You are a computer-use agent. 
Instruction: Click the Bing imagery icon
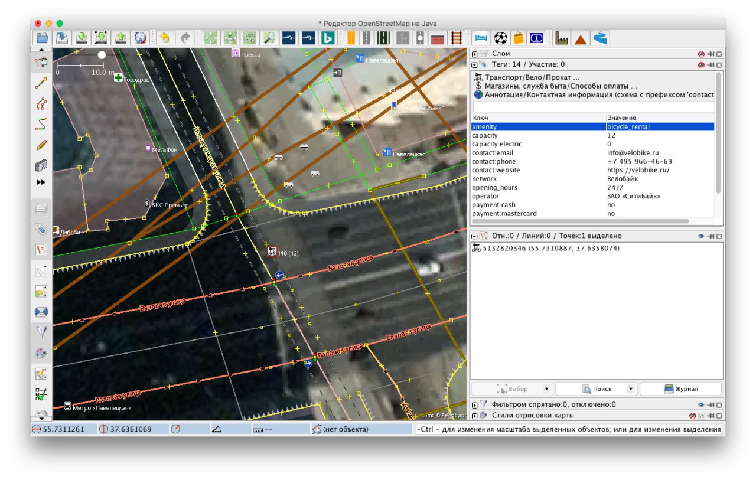pyautogui.click(x=328, y=38)
